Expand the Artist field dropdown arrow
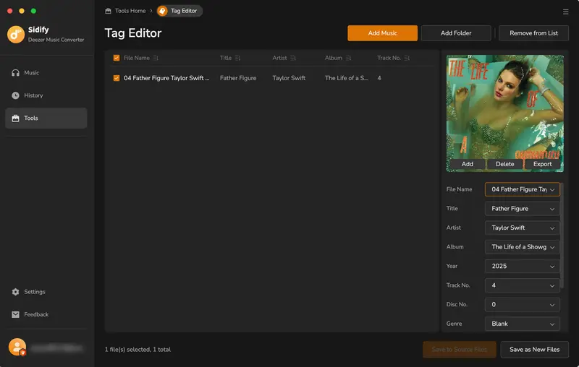This screenshot has width=579, height=367. (x=552, y=228)
